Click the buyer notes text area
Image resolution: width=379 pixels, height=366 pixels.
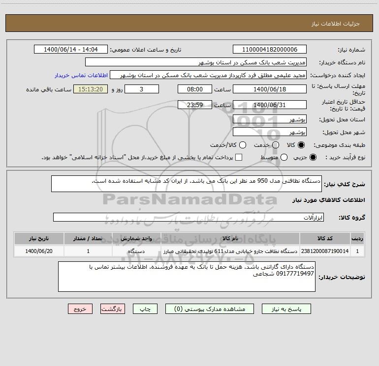click(187, 277)
